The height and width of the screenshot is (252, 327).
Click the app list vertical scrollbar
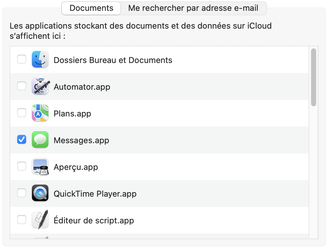[313, 77]
